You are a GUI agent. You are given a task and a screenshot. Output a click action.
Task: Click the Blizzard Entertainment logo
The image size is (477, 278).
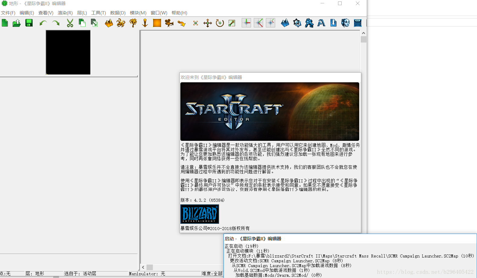[200, 214]
